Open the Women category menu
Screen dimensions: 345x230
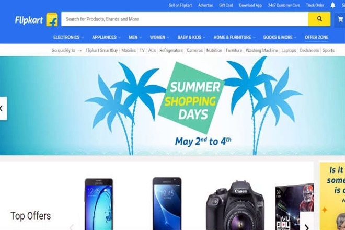(x=159, y=37)
